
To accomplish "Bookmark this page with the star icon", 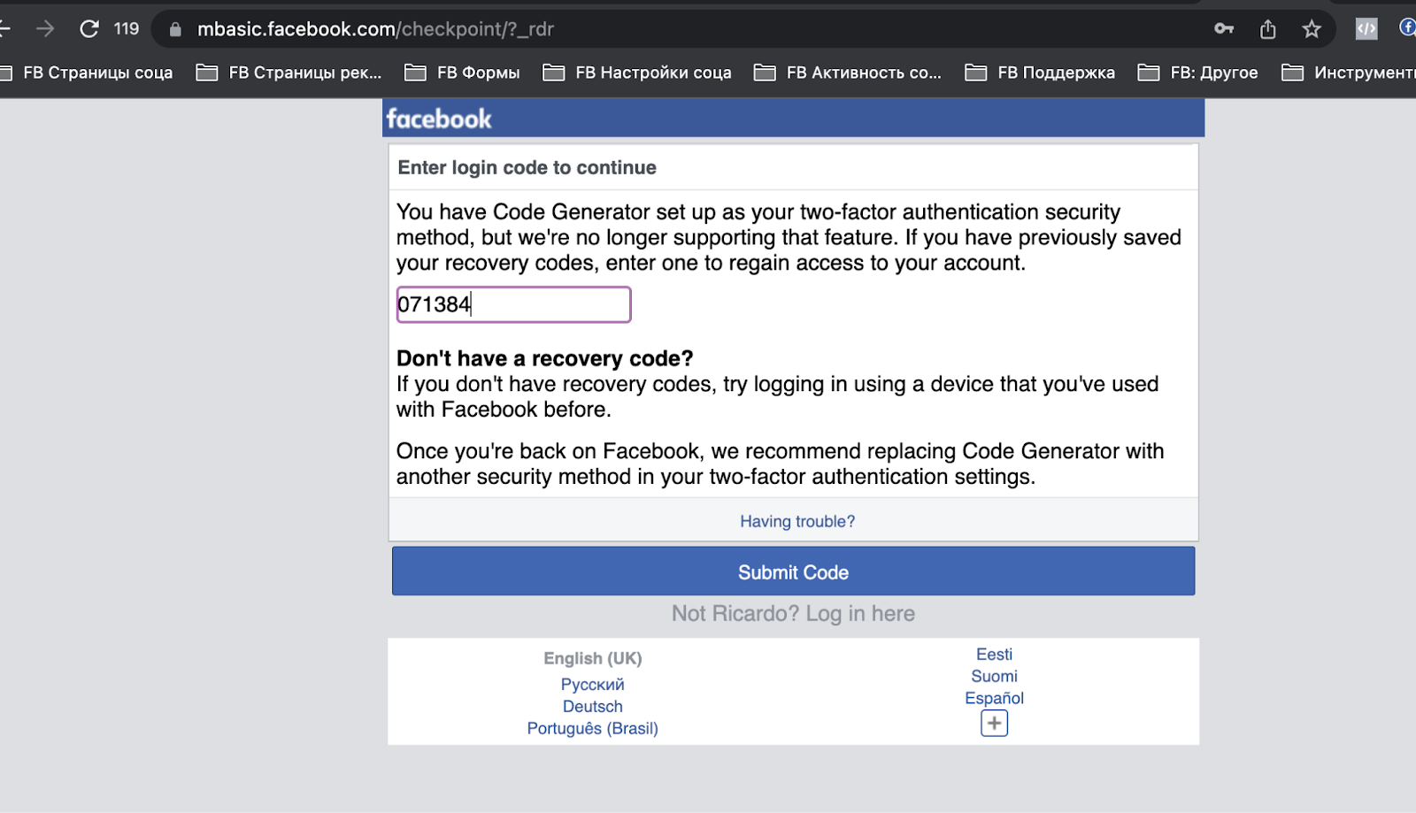I will coord(1312,29).
